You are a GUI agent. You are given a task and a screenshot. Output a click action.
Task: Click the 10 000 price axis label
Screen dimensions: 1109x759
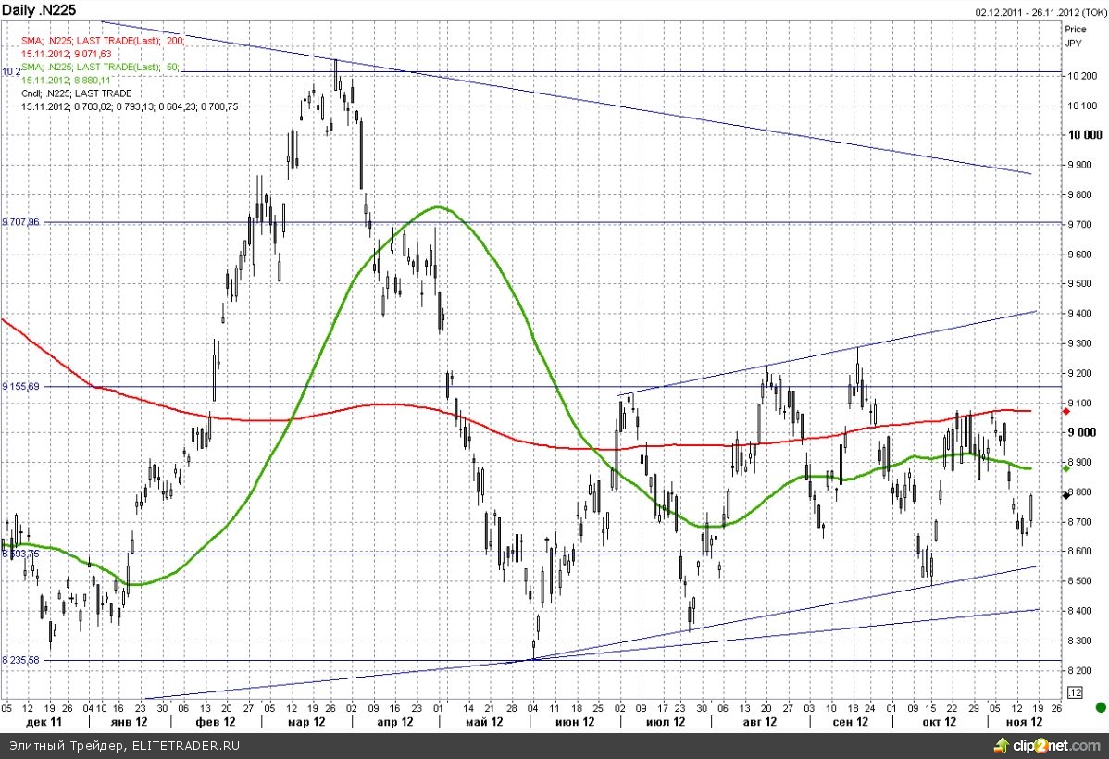[x=1084, y=135]
